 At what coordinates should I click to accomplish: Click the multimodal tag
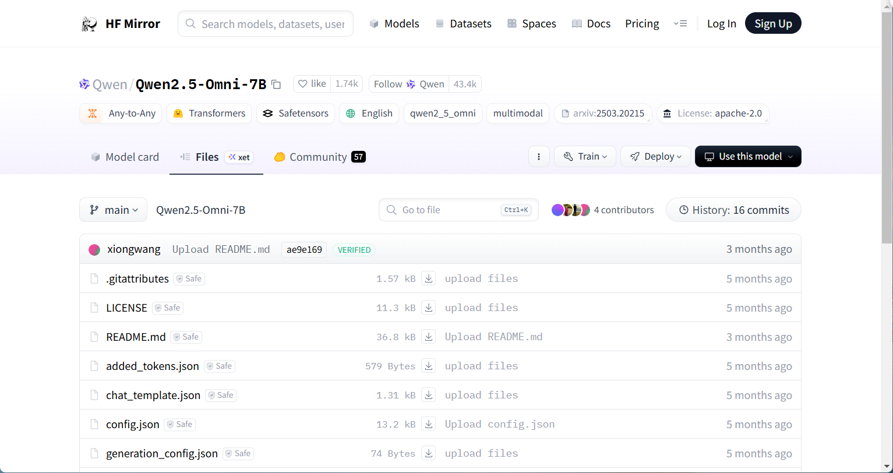[x=518, y=113]
